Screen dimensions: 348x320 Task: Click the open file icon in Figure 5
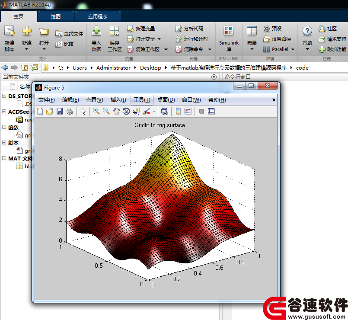(x=50, y=111)
